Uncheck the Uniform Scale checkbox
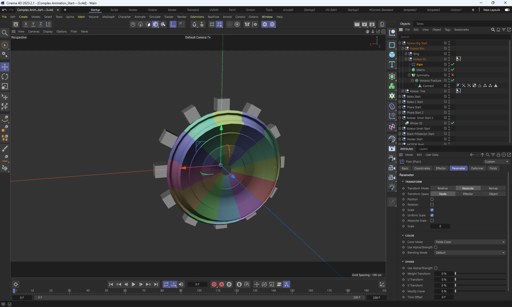Viewport: 512px width, 307px height. pyautogui.click(x=432, y=215)
